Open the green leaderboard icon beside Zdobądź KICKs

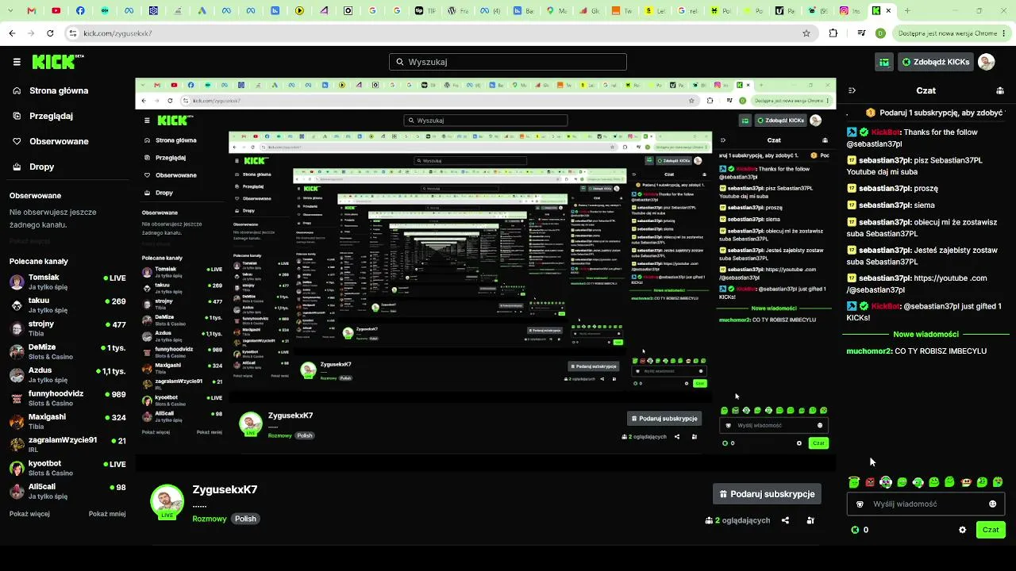[884, 62]
